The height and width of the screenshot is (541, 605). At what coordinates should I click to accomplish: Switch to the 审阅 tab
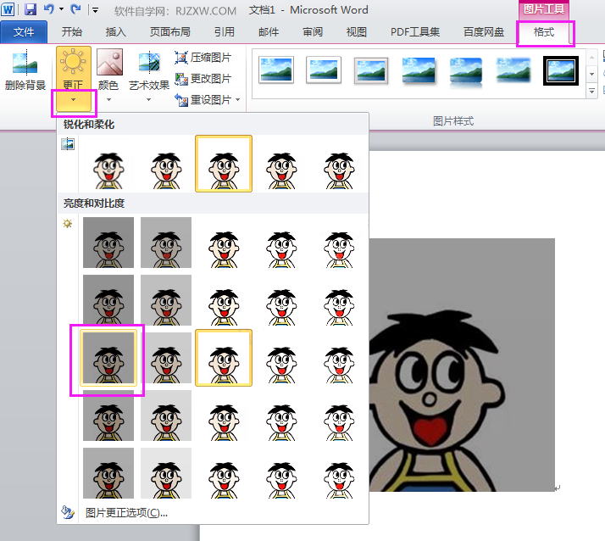click(313, 32)
